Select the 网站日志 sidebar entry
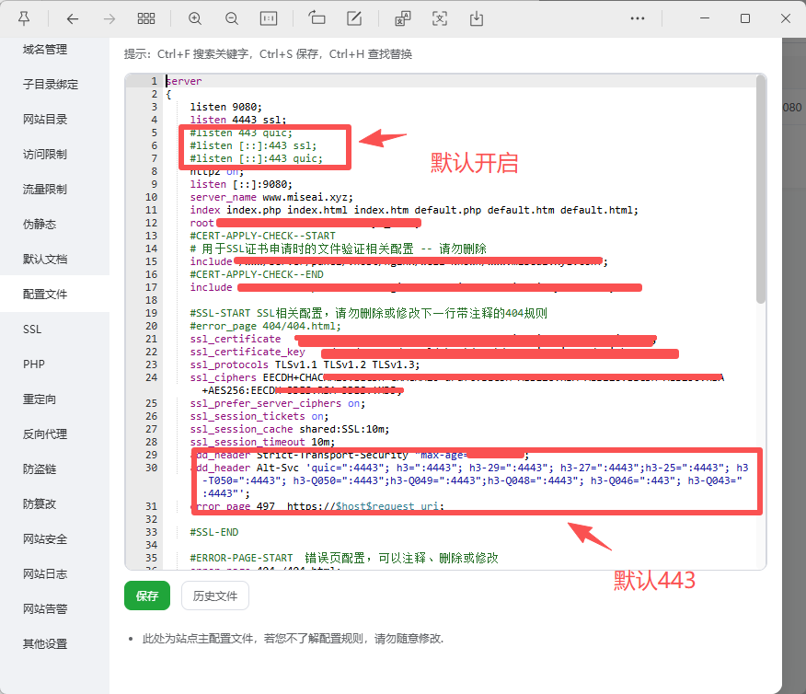Viewport: 806px width, 694px height. (44, 573)
